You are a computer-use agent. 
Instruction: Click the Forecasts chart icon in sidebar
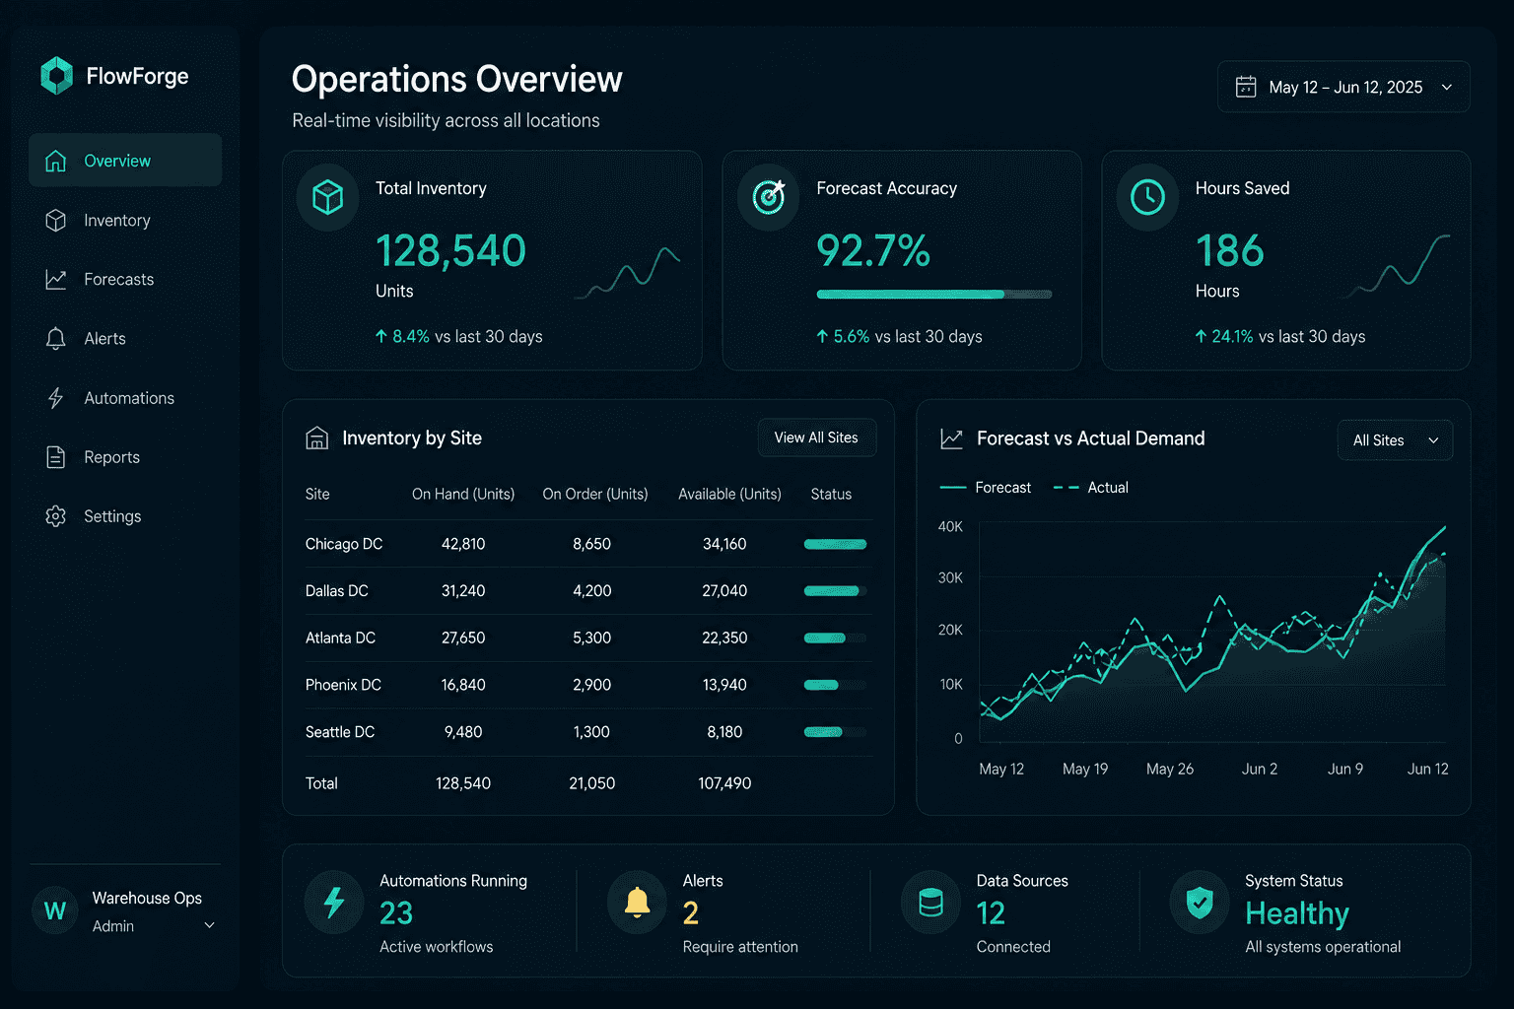56,279
